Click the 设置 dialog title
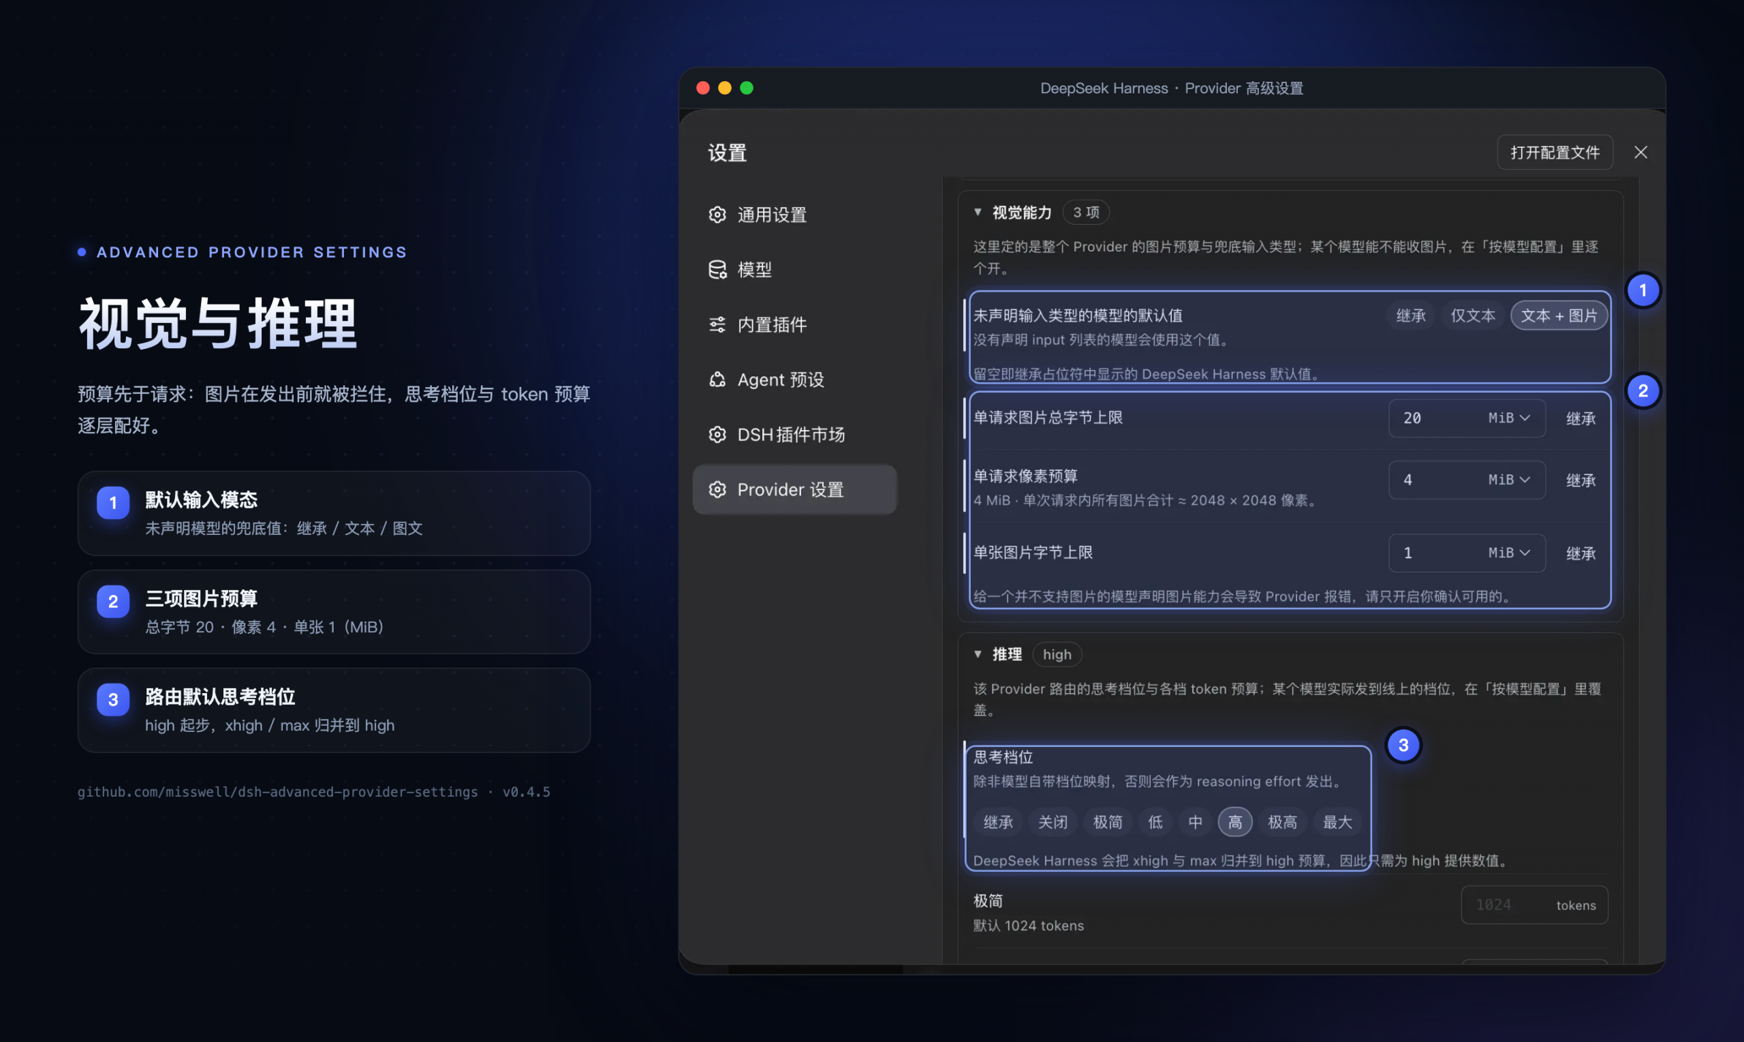1744x1042 pixels. tap(727, 153)
